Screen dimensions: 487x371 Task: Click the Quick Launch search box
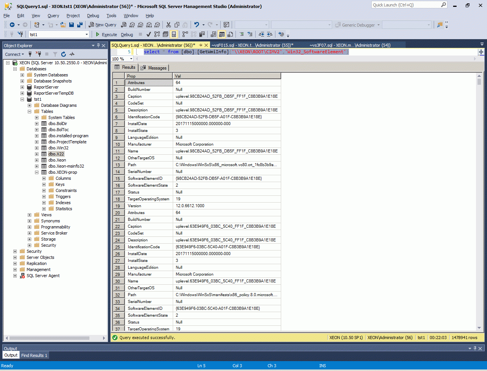pyautogui.click(x=409, y=5)
